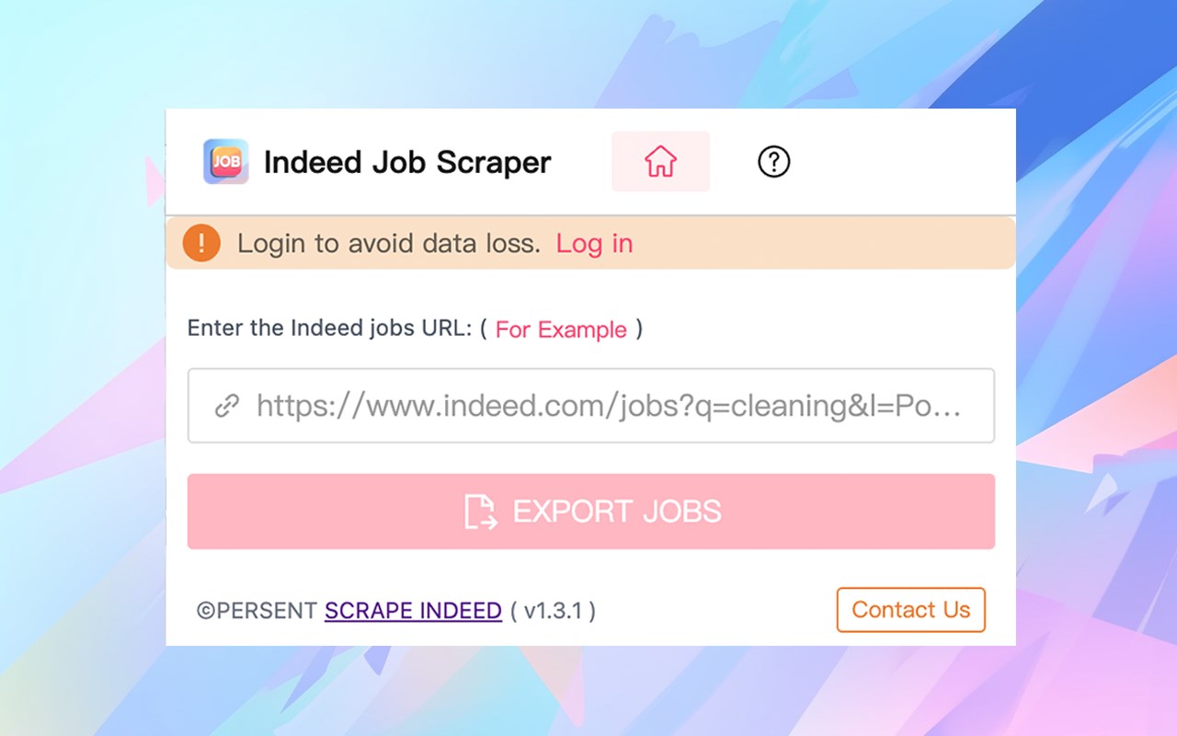
Task: Click the chain link icon in URL field
Action: pyautogui.click(x=227, y=406)
